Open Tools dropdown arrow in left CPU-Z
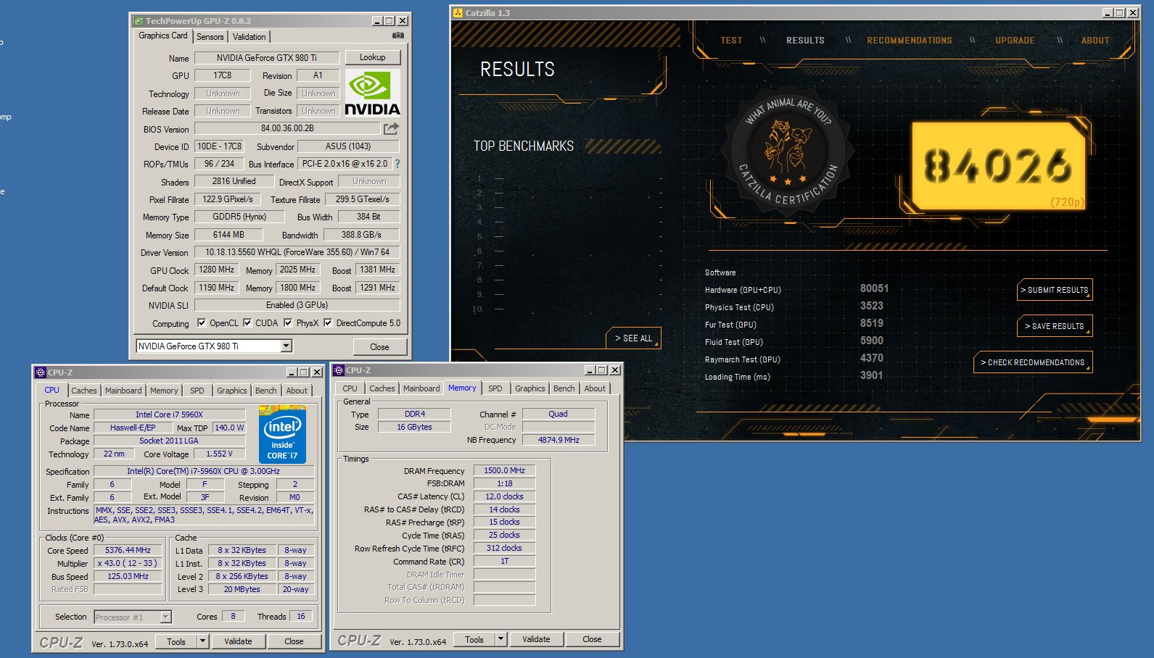 tap(202, 641)
